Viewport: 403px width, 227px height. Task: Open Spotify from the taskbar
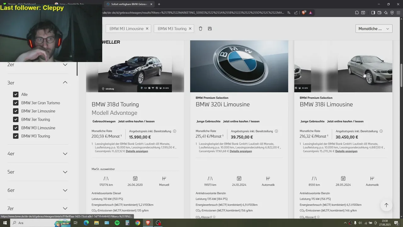click(x=117, y=223)
